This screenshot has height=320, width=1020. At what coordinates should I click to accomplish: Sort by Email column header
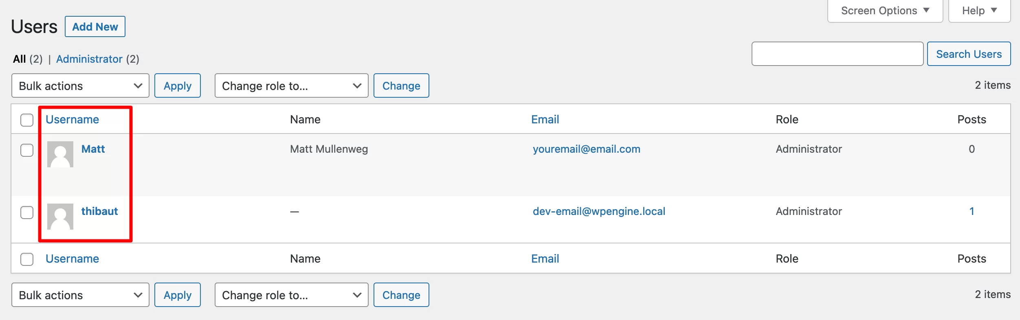click(545, 119)
